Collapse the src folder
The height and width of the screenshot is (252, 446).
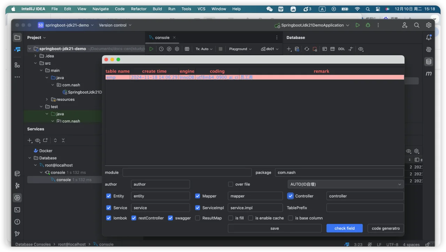coord(35,63)
